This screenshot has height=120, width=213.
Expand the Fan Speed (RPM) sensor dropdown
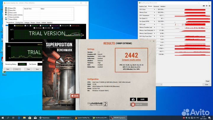click(x=154, y=22)
